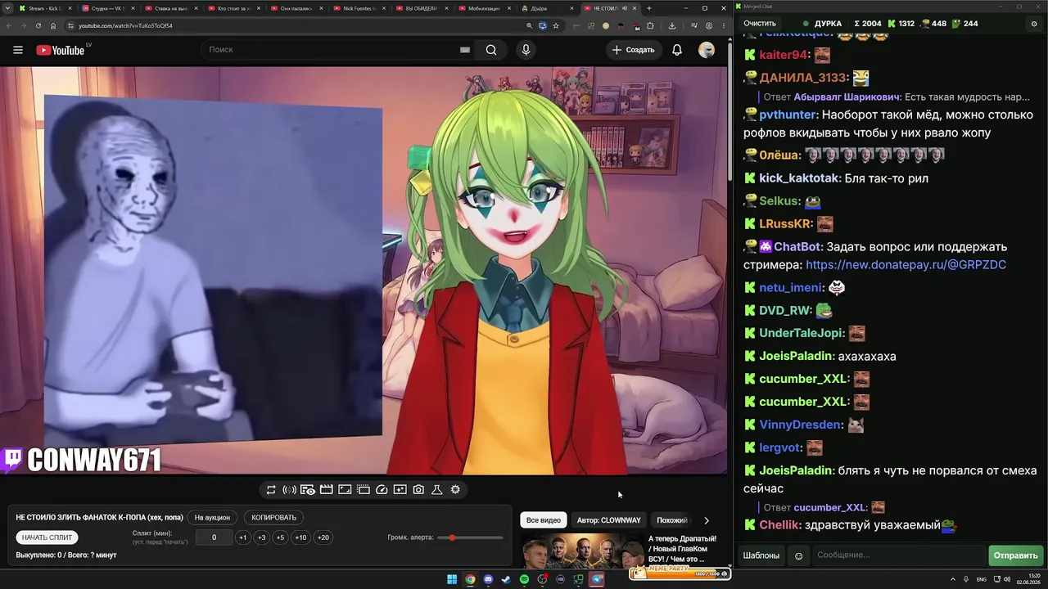Click username Chellik in chat

[779, 525]
